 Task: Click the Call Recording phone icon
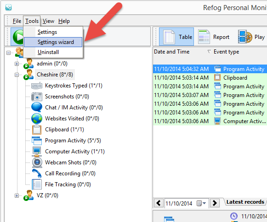click(37, 173)
